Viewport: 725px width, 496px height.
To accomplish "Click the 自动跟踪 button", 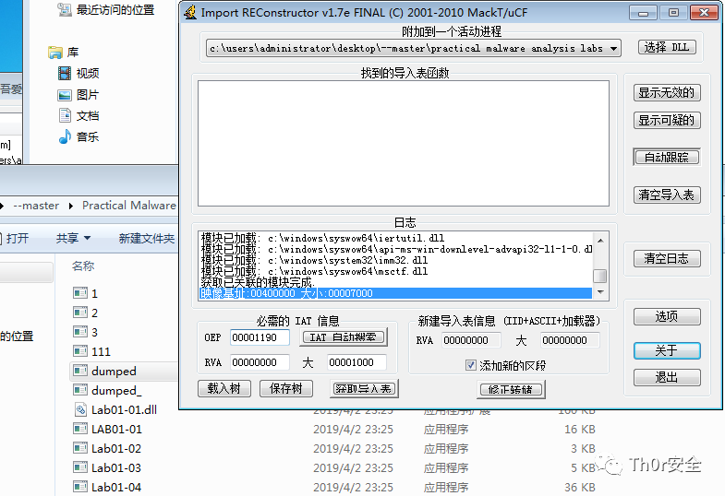I will 667,158.
